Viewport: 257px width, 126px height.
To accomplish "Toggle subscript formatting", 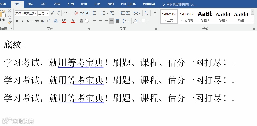I will pos(43,21).
